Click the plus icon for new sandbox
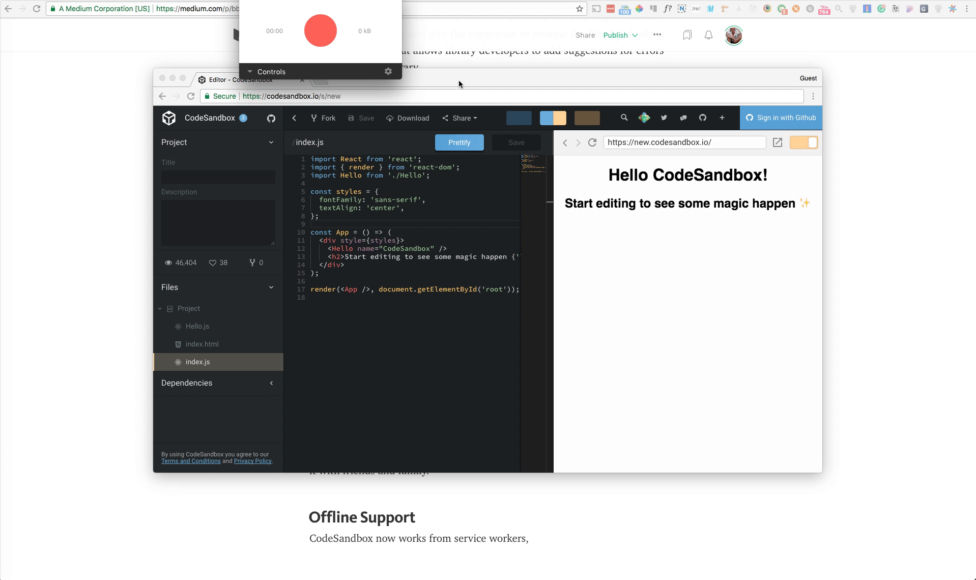Image resolution: width=976 pixels, height=580 pixels. click(x=722, y=118)
